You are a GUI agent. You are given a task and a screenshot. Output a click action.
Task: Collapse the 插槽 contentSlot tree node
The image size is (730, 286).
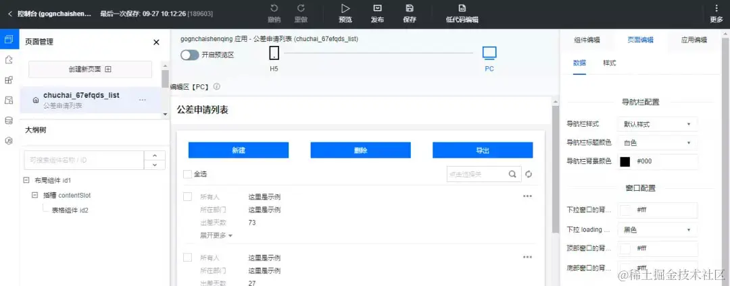coord(35,196)
